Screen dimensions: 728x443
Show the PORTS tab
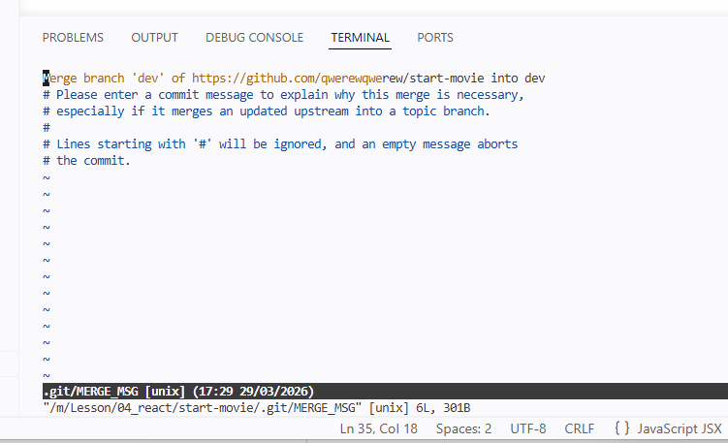434,38
